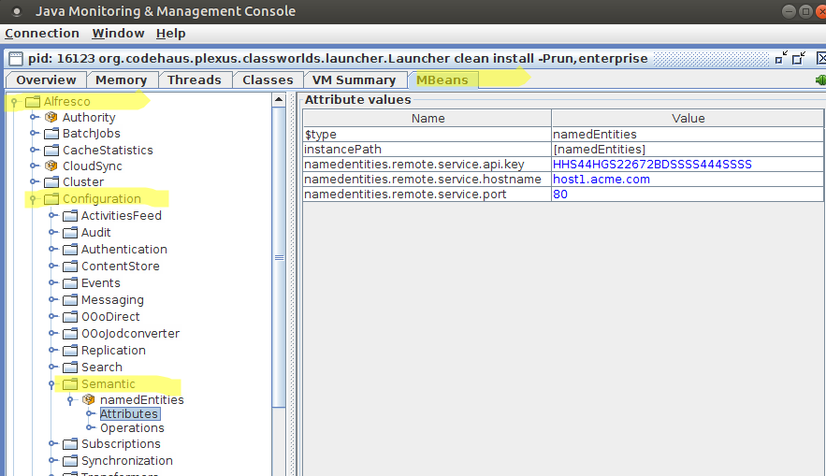Open the Threads tab

click(194, 80)
